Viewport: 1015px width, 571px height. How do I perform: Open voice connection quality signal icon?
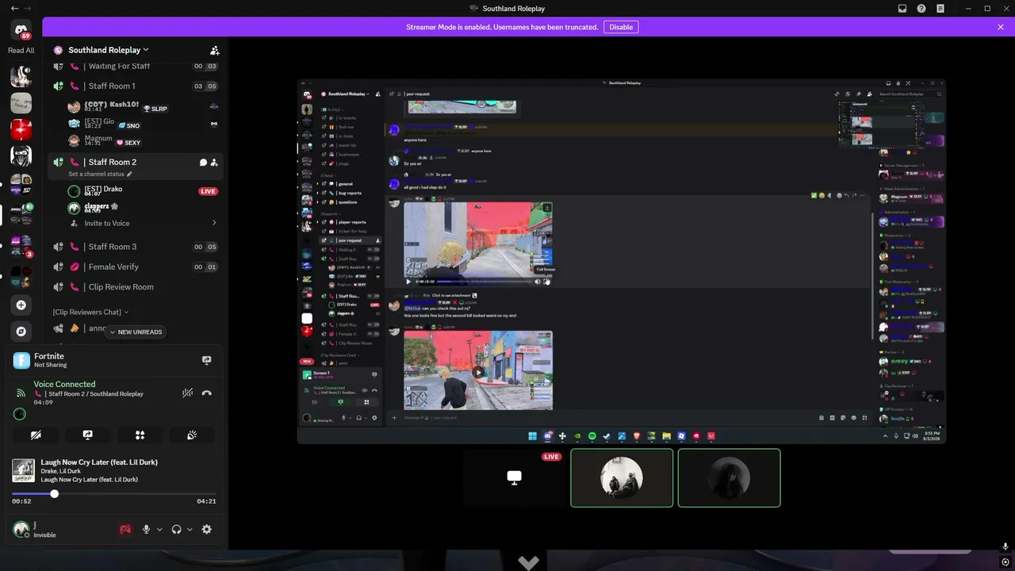click(21, 393)
